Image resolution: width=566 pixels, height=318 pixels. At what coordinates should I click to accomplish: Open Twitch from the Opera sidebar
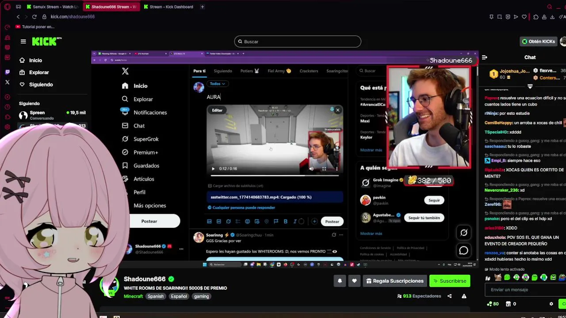[x=7, y=72]
